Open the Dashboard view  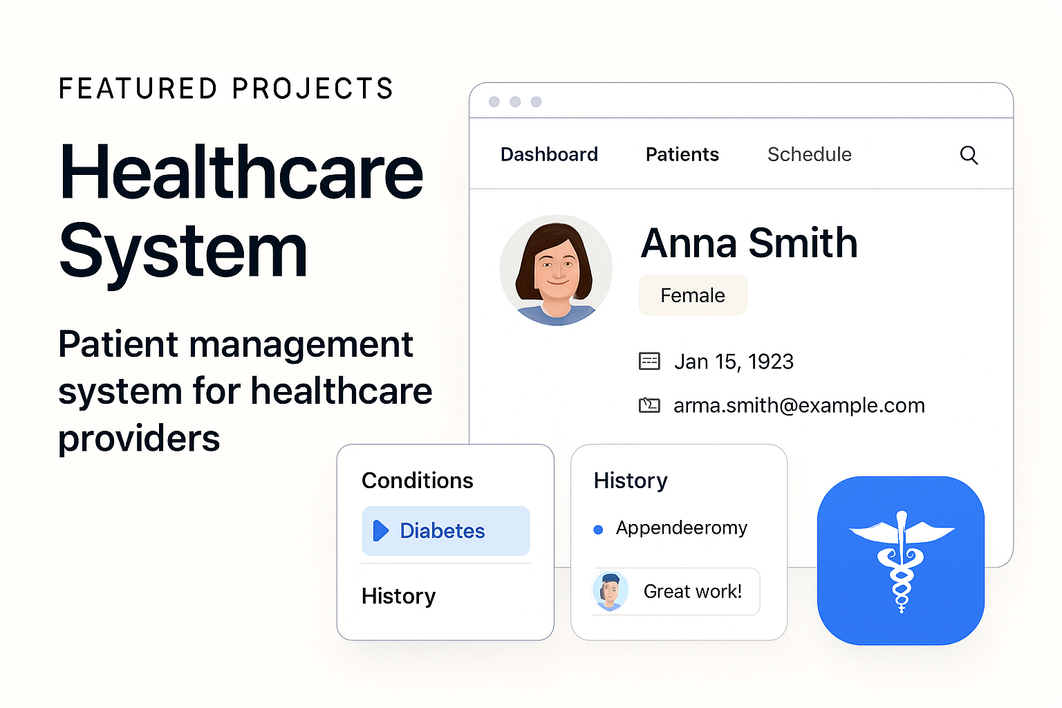tap(549, 154)
